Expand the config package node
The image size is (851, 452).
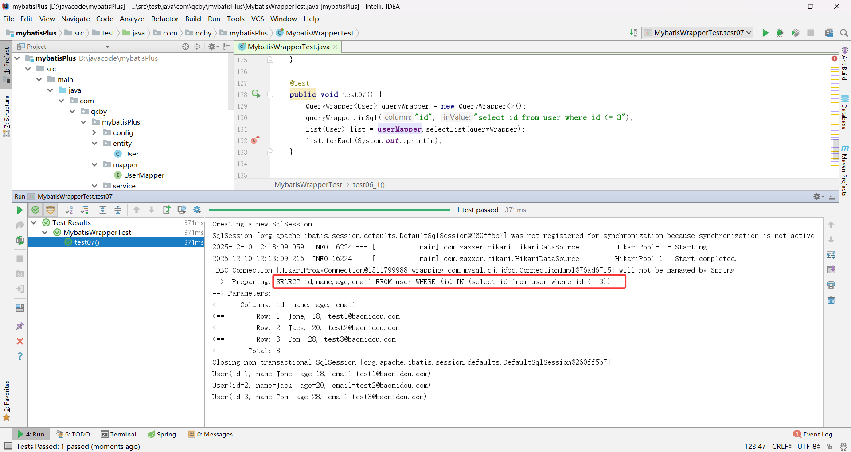point(94,132)
